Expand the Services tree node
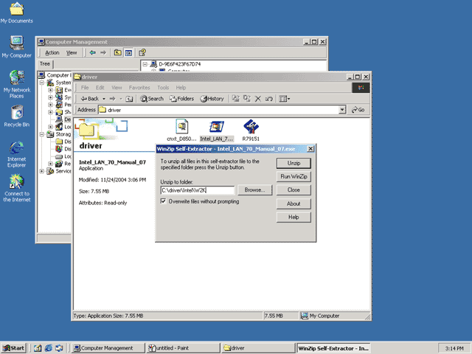This screenshot has width=472, height=354. [42, 171]
